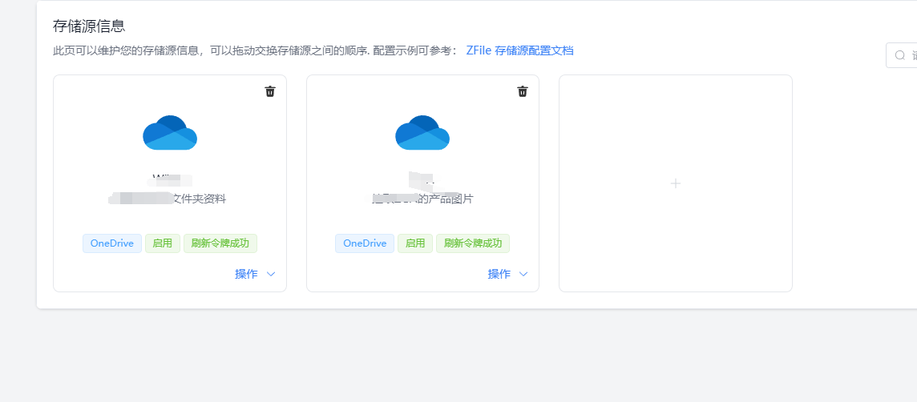Image resolution: width=917 pixels, height=402 pixels.
Task: Click OneDrive tag on 文件夹资料 card
Action: (x=112, y=243)
